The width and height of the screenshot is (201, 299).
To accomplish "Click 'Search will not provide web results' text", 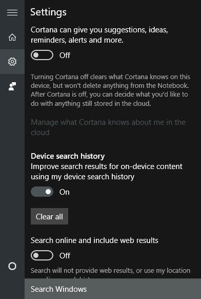I will (110, 271).
